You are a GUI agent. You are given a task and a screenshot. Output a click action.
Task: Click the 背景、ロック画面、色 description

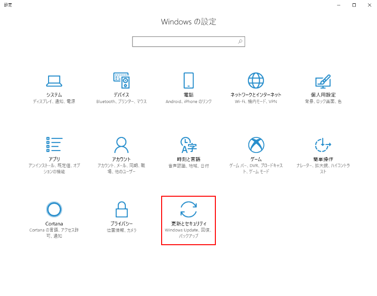click(323, 102)
